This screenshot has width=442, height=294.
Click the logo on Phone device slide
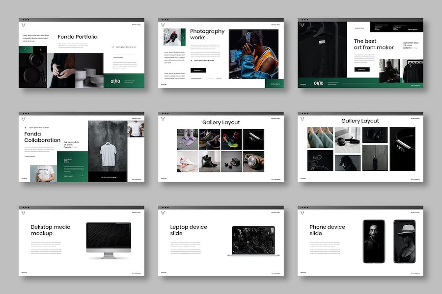(303, 213)
